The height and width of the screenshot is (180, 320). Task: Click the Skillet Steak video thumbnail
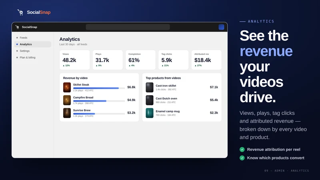pyautogui.click(x=67, y=87)
